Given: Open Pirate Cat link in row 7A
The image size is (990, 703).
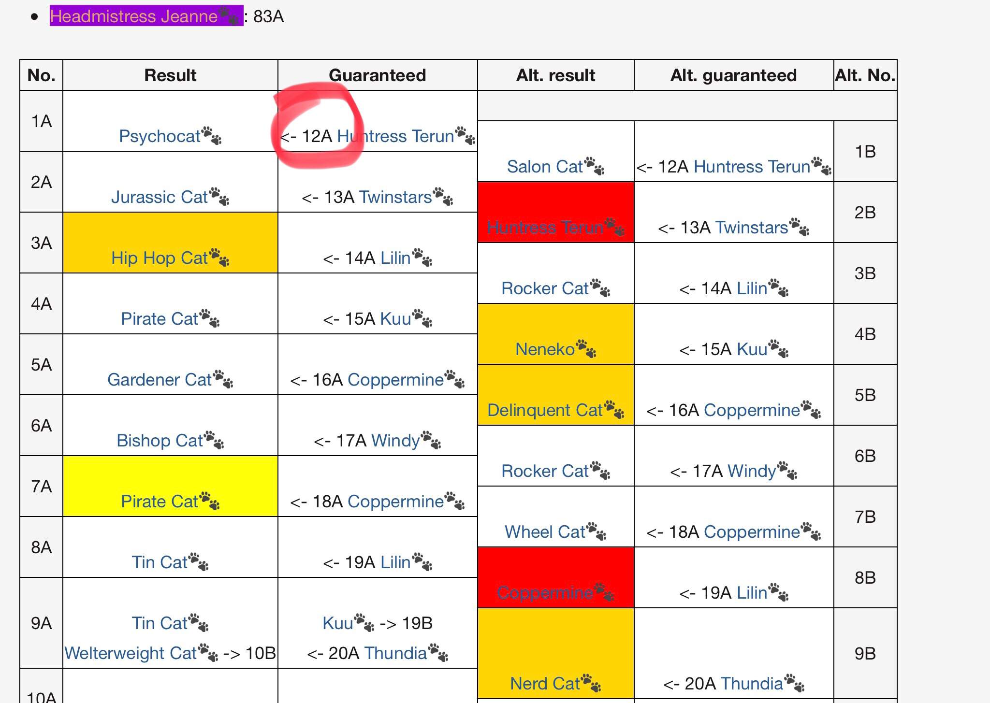Looking at the screenshot, I should [x=160, y=502].
